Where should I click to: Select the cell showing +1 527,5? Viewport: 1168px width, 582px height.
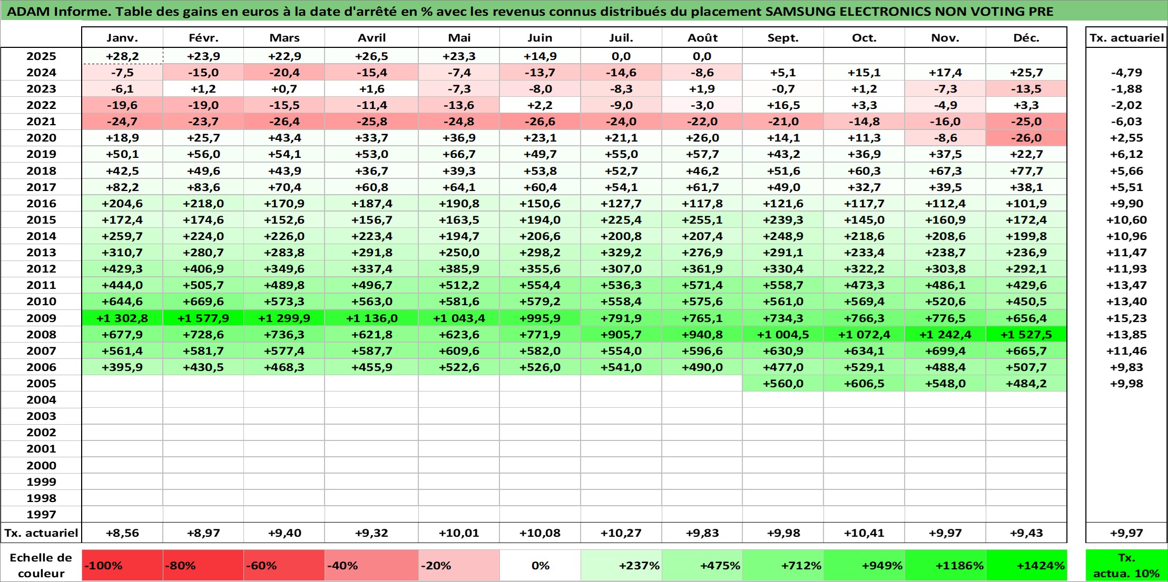click(x=1026, y=334)
